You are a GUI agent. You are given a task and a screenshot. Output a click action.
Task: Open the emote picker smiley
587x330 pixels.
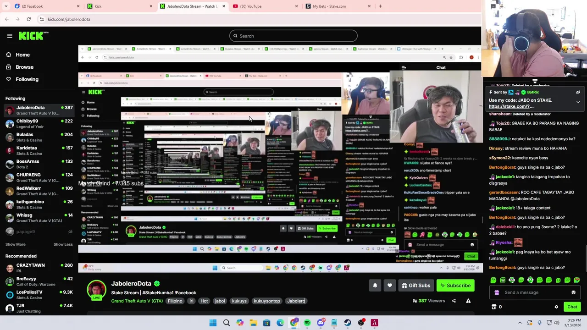tap(573, 292)
